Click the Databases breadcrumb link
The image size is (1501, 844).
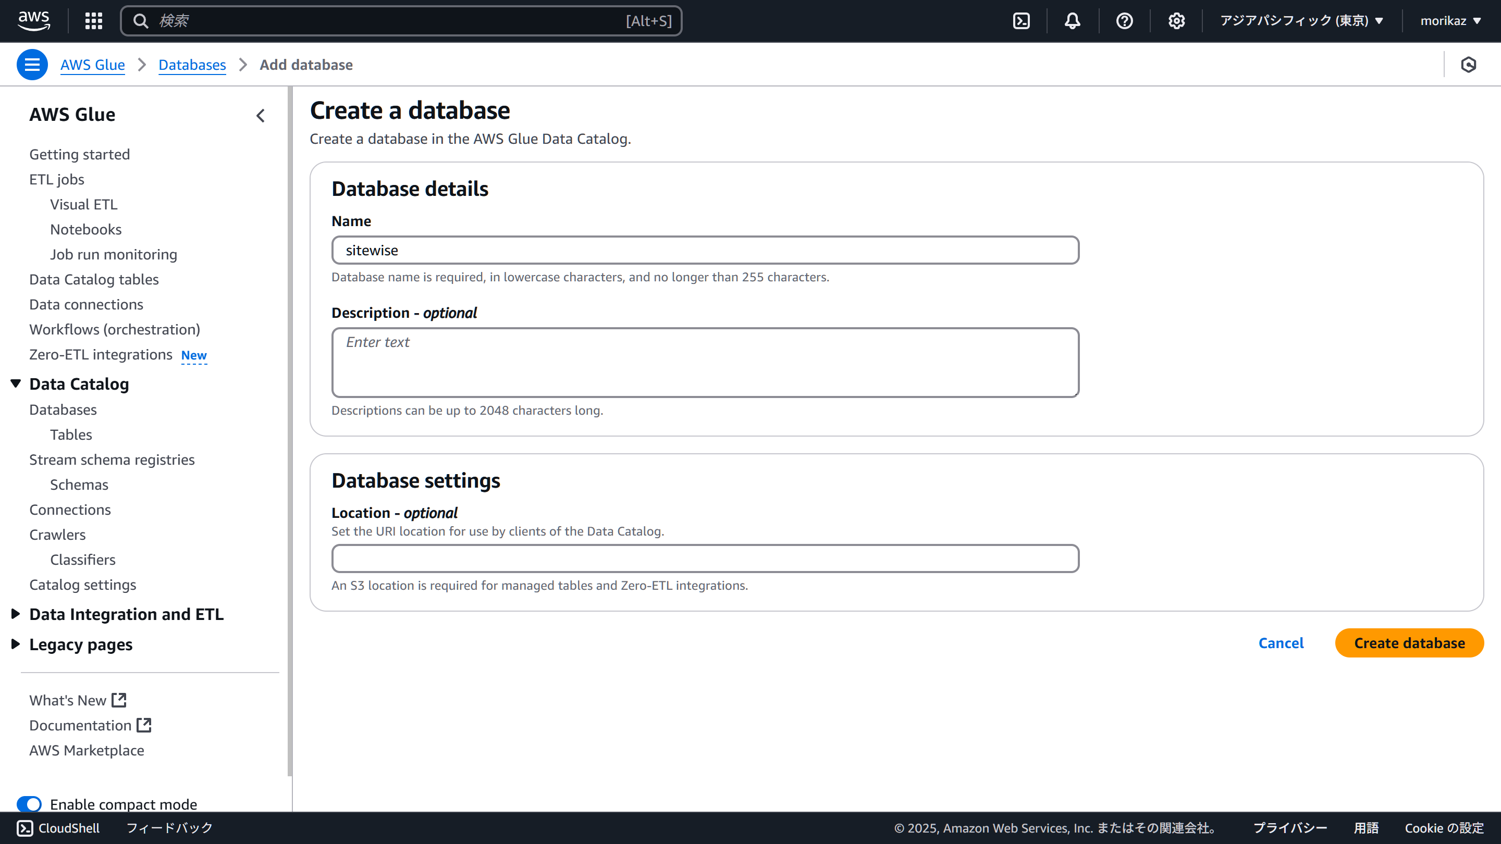pyautogui.click(x=192, y=65)
